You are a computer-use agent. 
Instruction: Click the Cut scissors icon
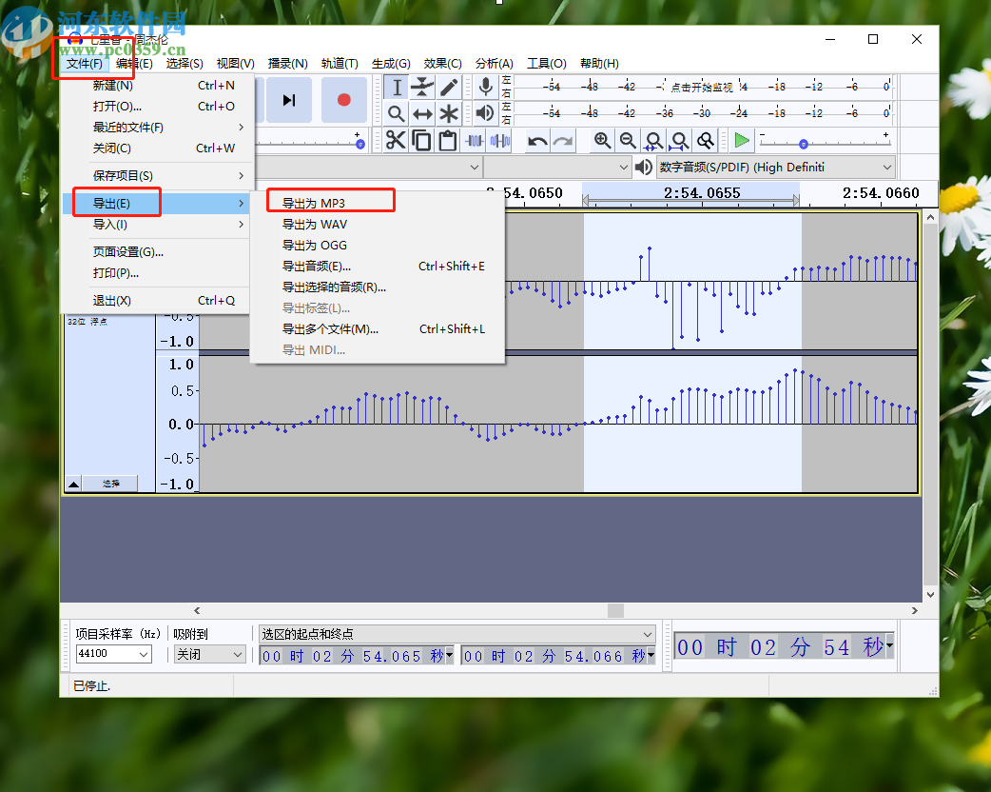click(396, 141)
